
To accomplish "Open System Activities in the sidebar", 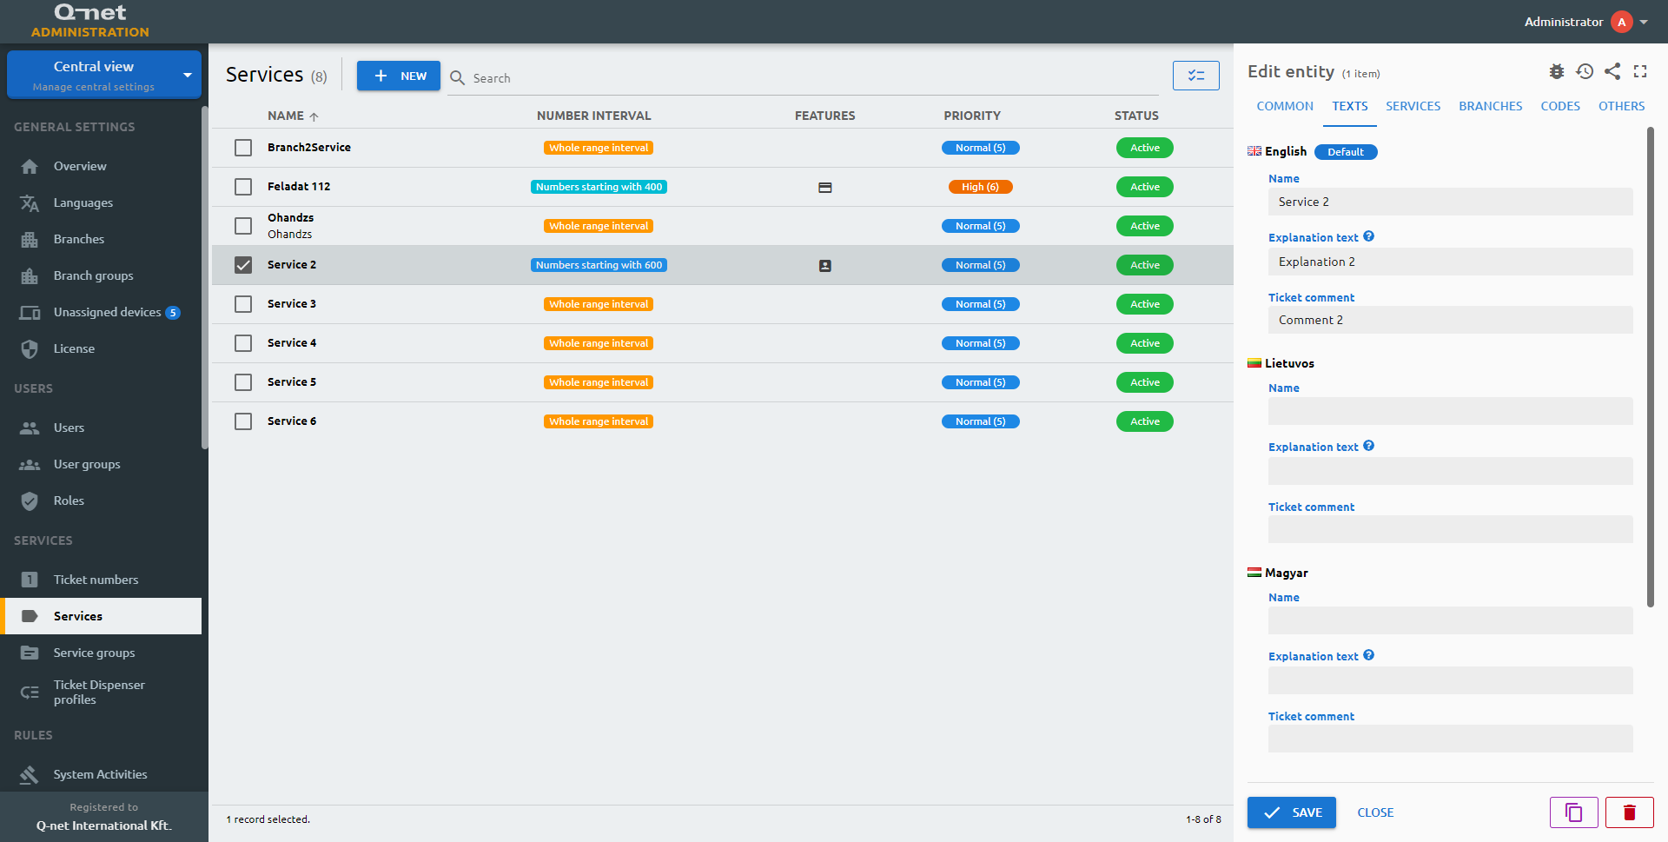I will [x=101, y=774].
